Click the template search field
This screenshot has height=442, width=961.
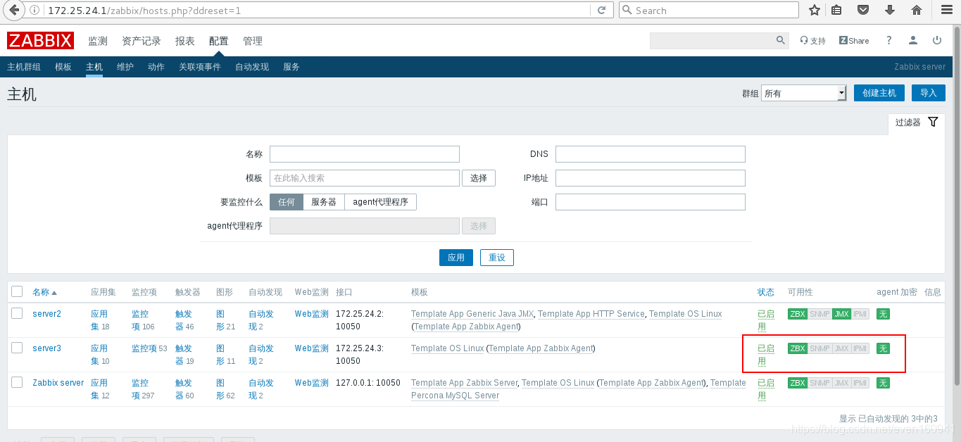pyautogui.click(x=365, y=178)
